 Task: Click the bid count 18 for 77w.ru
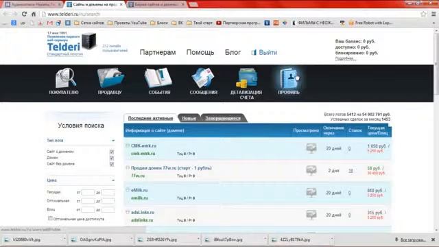[351, 171]
